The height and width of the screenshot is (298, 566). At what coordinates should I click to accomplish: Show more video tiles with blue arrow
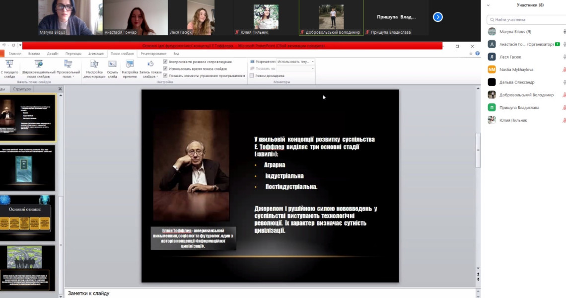pos(437,17)
